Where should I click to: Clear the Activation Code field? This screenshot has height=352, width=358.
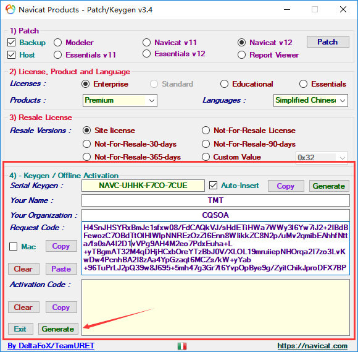[x=23, y=307]
